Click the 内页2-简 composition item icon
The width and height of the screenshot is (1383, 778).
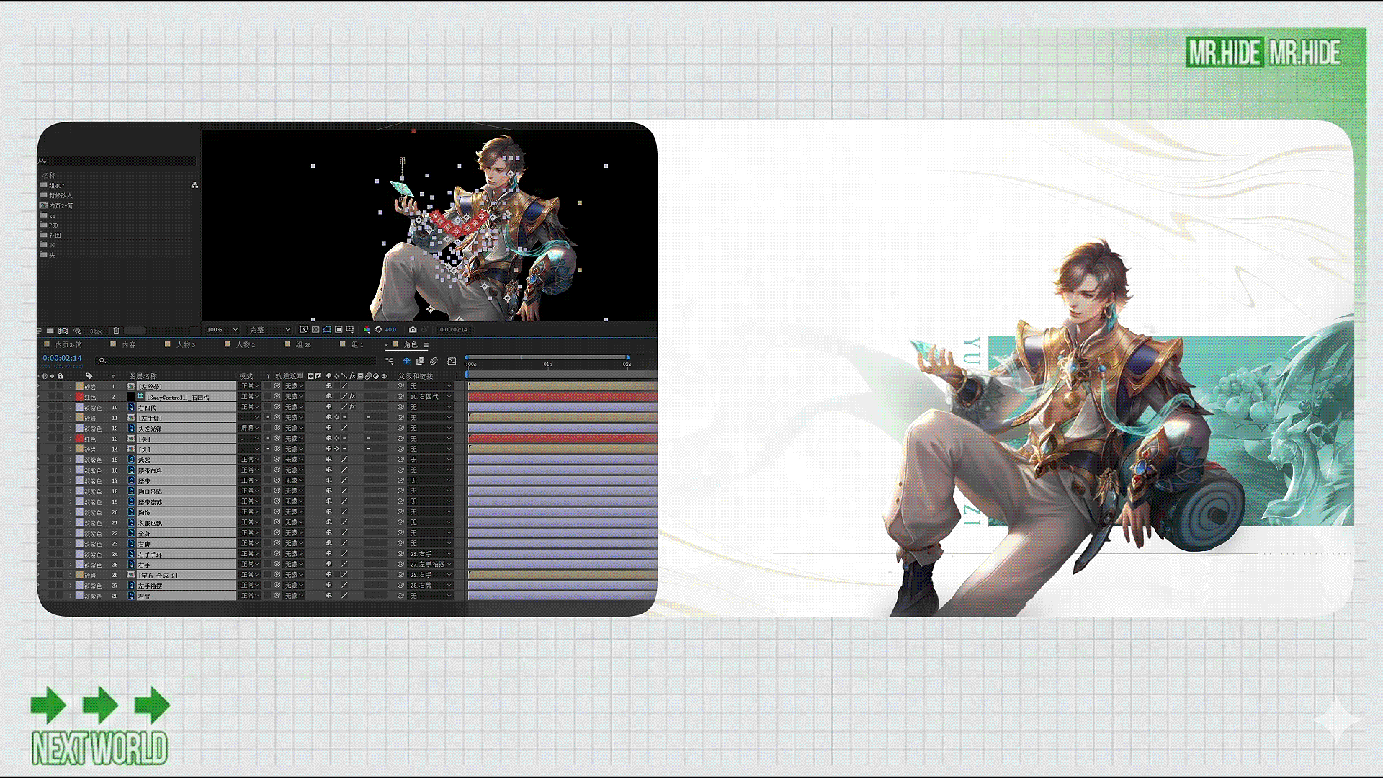click(43, 205)
